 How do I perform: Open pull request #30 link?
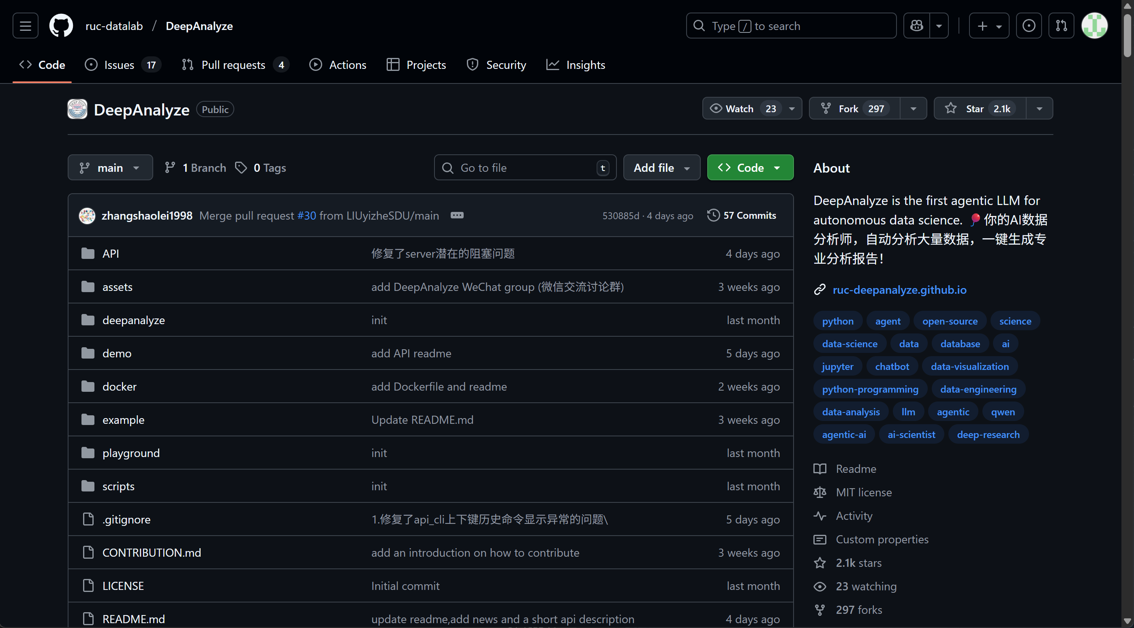(x=306, y=215)
